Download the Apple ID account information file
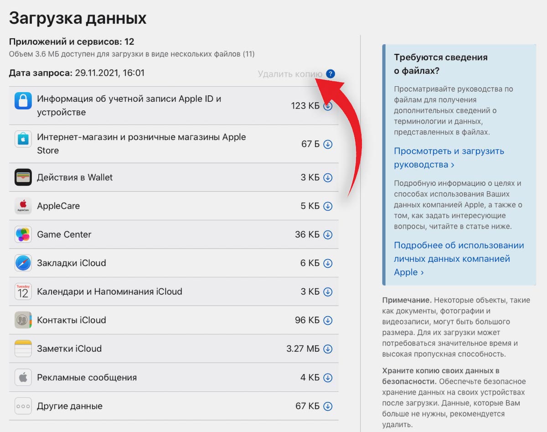547x432 pixels. [328, 106]
